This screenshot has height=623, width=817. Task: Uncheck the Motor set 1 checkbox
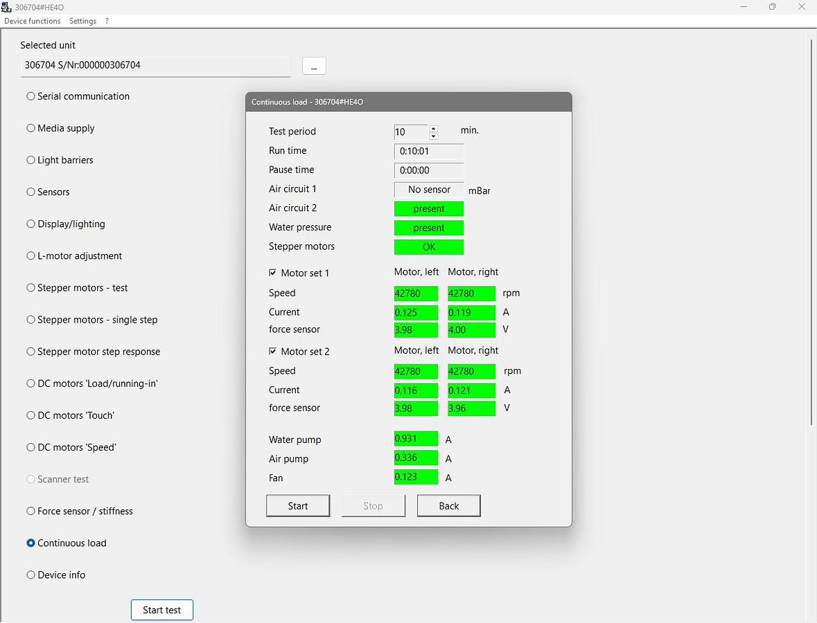tap(272, 273)
